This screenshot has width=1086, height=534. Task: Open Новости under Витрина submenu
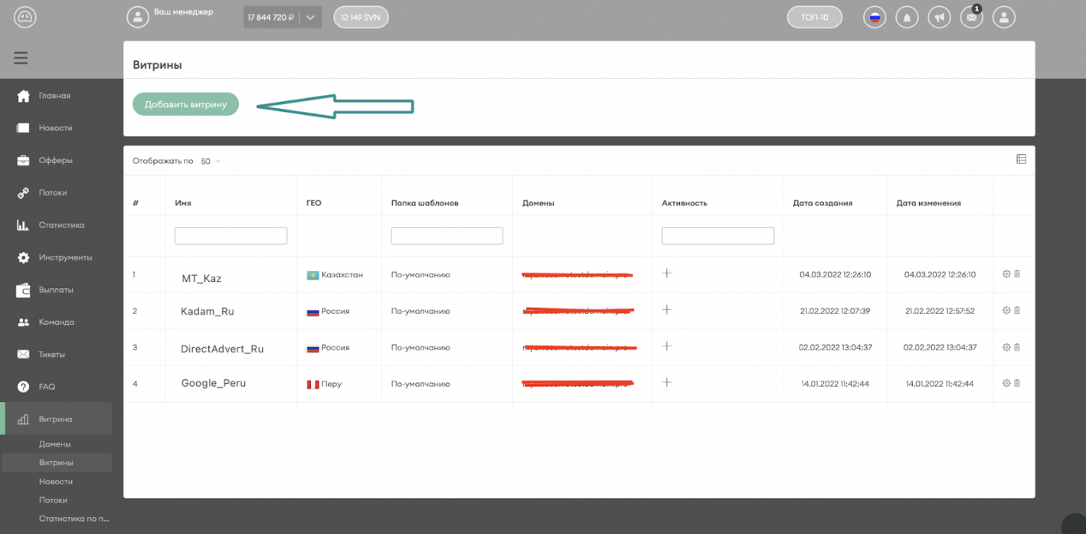pos(56,481)
